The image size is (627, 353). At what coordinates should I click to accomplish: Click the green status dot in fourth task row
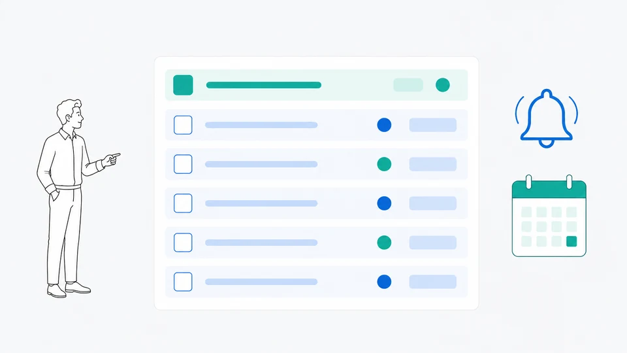coord(384,243)
